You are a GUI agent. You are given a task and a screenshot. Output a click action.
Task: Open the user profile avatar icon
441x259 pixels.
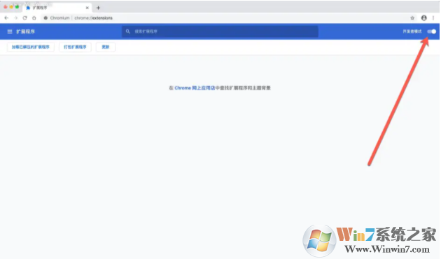[423, 18]
